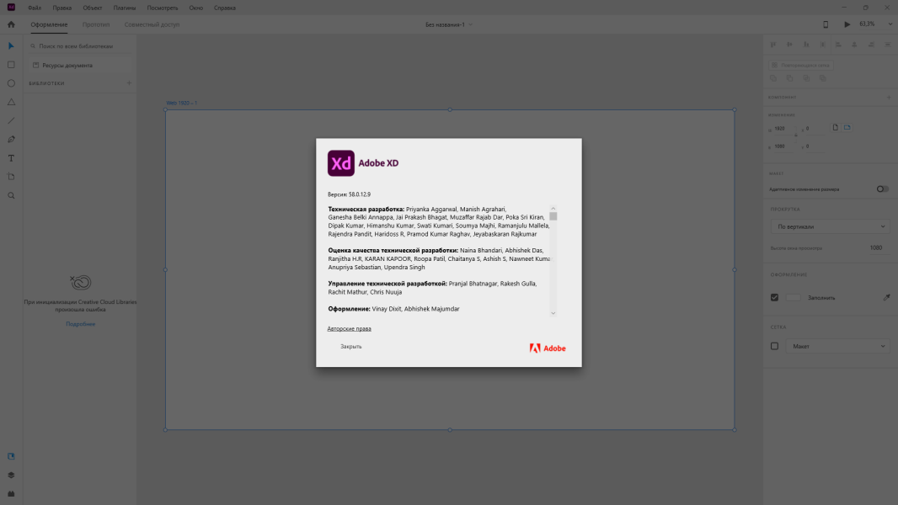
Task: Open the Plugins panel icon
Action: pos(11,493)
